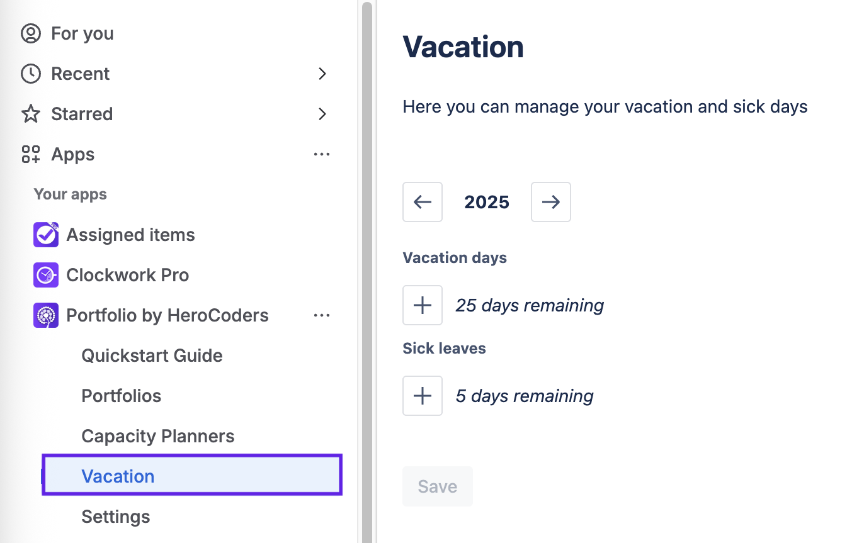Screen dimensions: 847x543
Task: Click the sidebar vertical scrollbar
Action: 367,271
